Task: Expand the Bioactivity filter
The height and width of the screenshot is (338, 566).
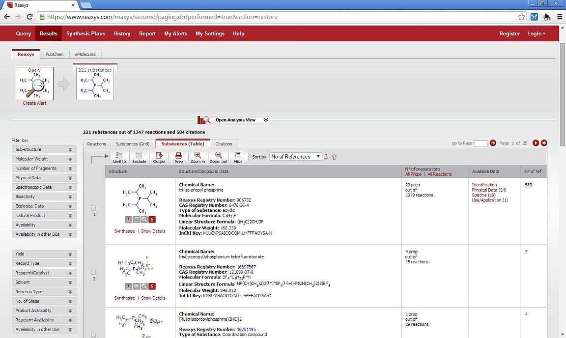Action: coord(44,197)
